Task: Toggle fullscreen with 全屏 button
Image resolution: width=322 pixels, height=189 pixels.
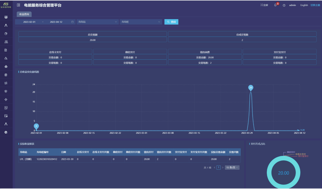Action: click(264, 5)
